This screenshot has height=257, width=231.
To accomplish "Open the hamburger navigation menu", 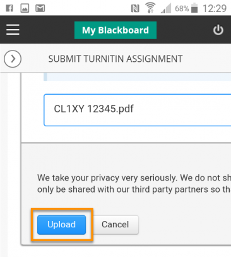I will (13, 30).
